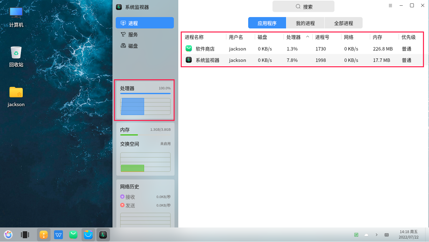Click the 交换空间 label
This screenshot has width=429, height=242.
tap(130, 144)
